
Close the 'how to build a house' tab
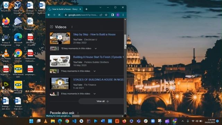(80, 9)
